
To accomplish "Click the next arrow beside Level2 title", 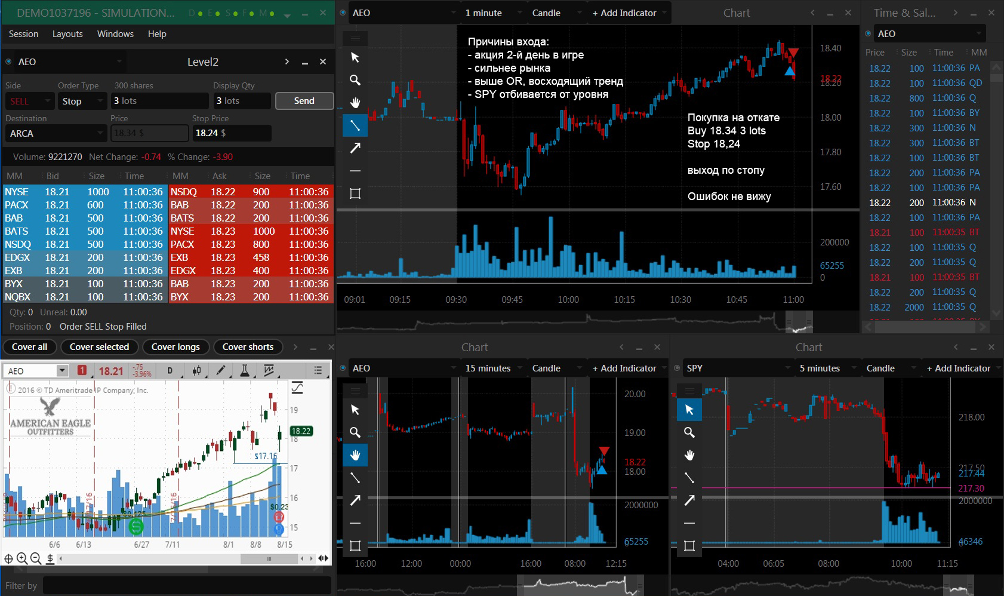I will [x=287, y=62].
